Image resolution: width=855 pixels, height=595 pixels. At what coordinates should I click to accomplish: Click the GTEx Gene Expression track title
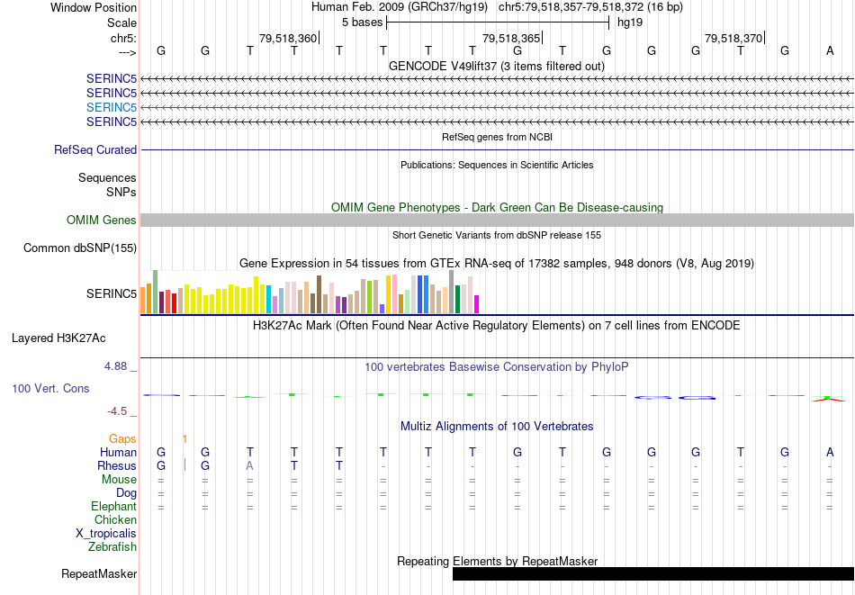497,264
